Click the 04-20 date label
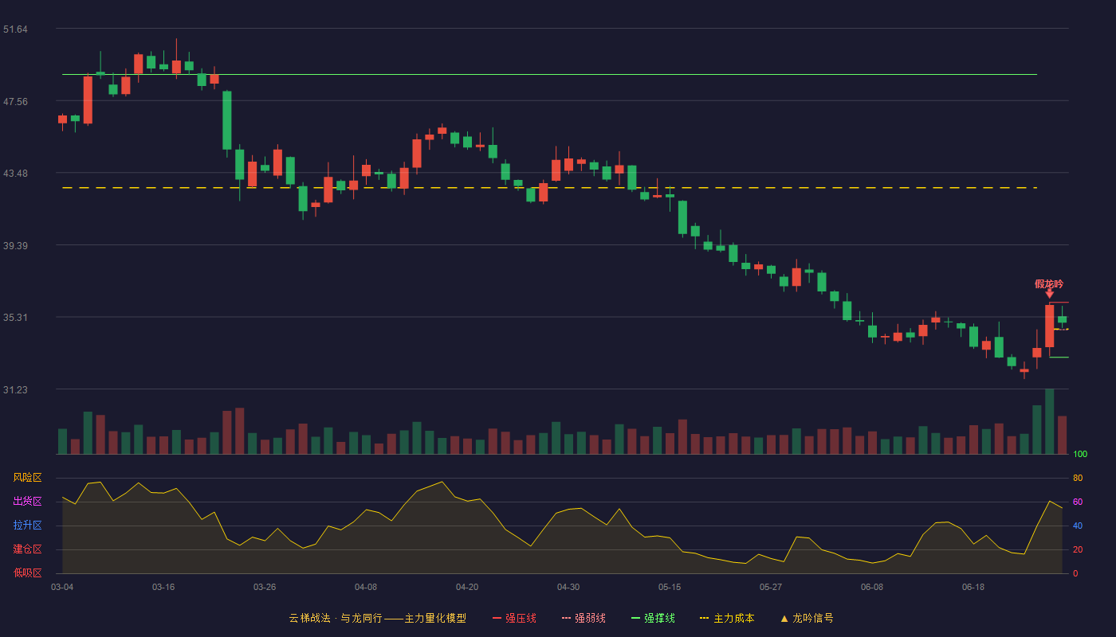Viewport: 1116px width, 637px height. 467,587
